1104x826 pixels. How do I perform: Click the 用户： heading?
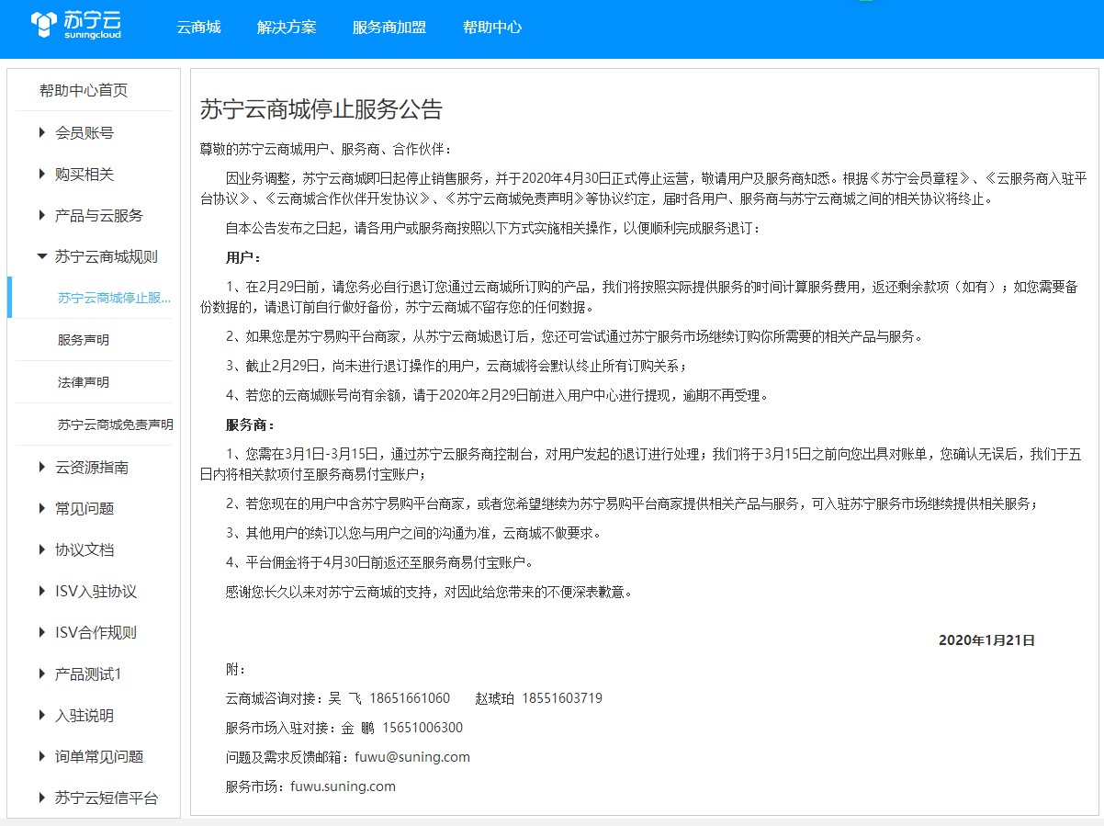[243, 257]
